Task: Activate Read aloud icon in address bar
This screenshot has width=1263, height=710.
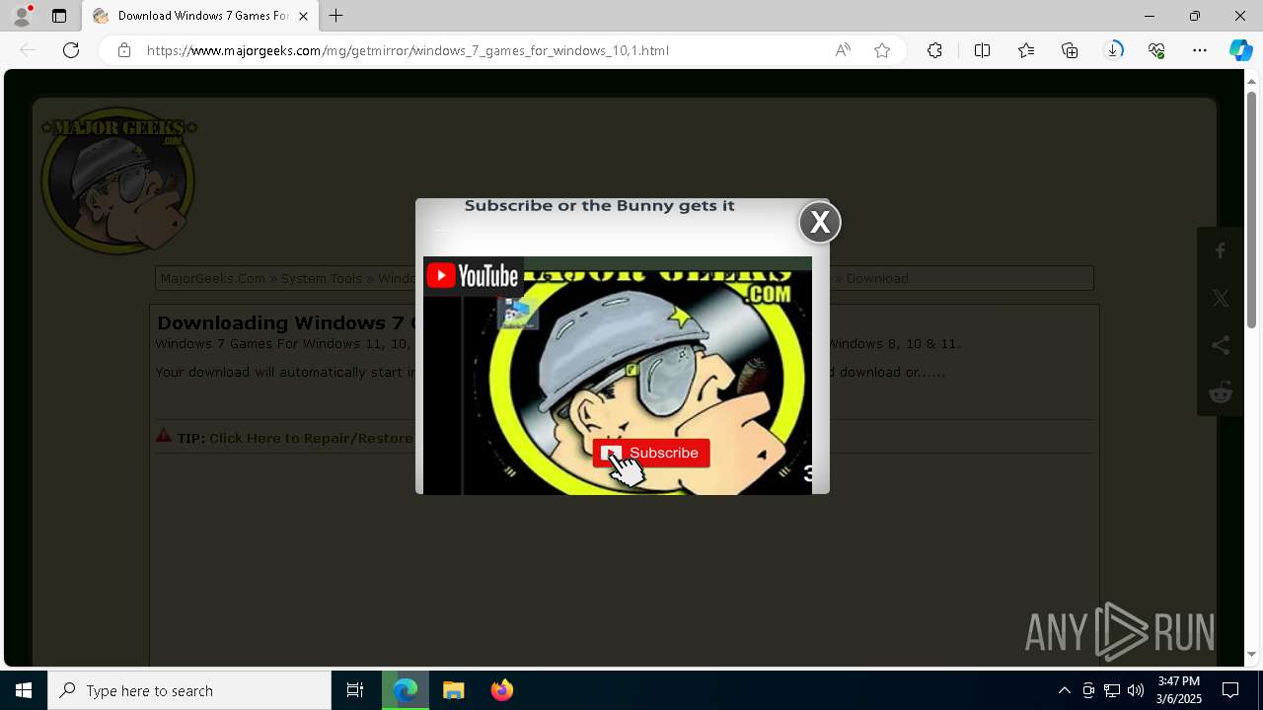Action: [843, 50]
